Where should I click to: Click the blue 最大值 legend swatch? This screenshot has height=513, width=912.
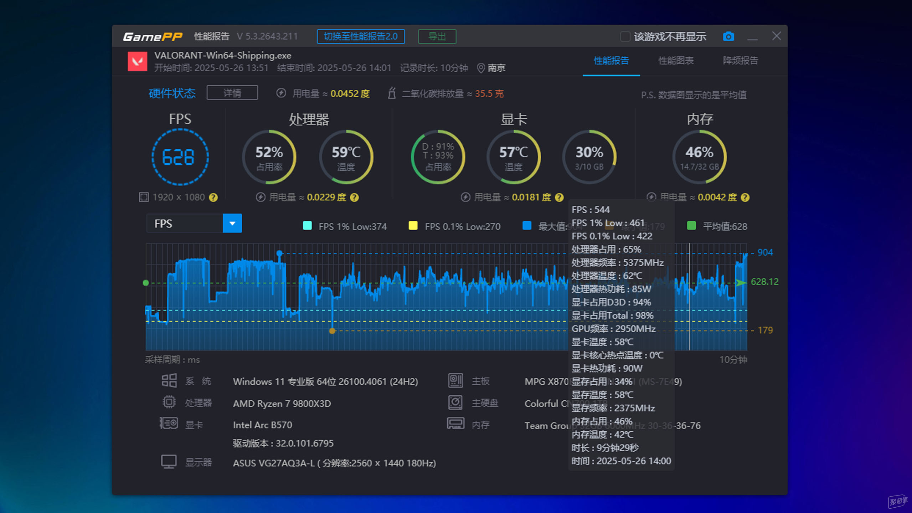(x=527, y=225)
